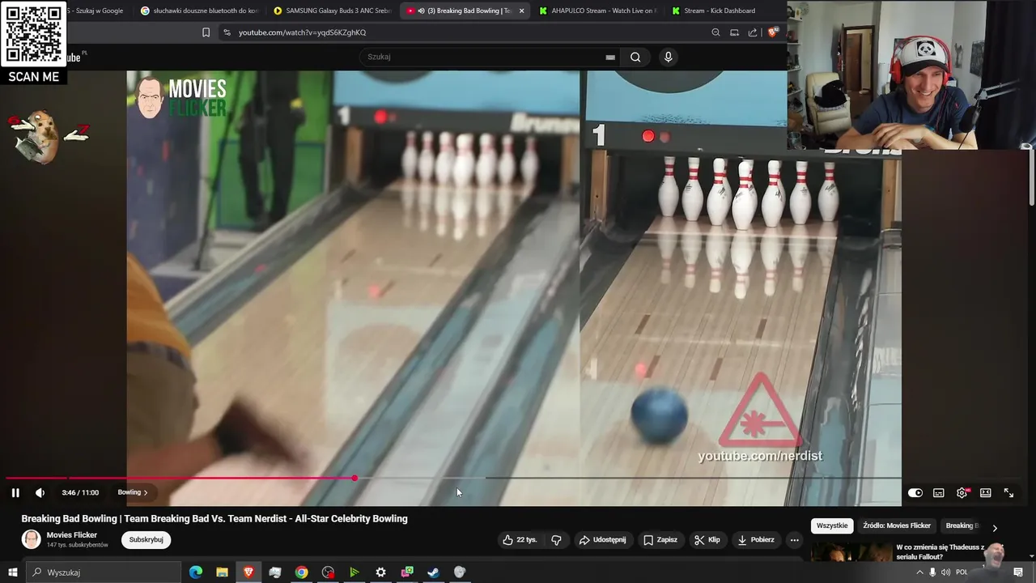This screenshot has height=583, width=1036.
Task: Like the video with thumbs up
Action: (x=520, y=540)
